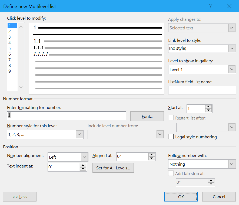Enable Legal style numbering checkbox
Image resolution: width=239 pixels, height=205 pixels.
coord(171,136)
